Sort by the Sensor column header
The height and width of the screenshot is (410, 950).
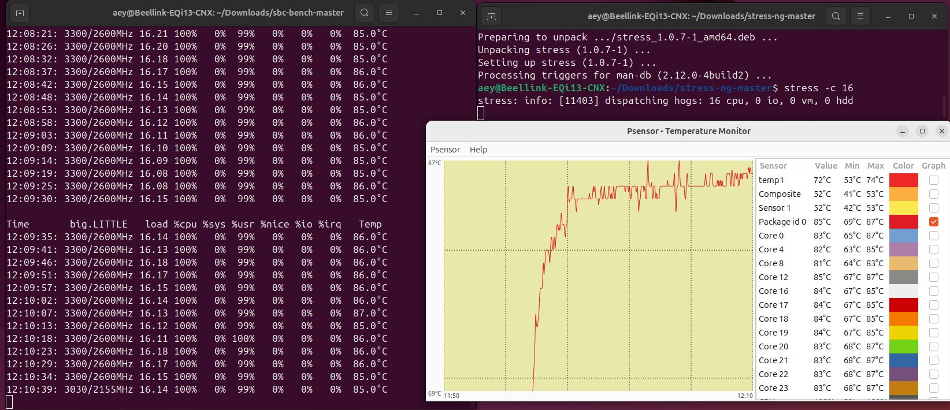click(x=773, y=166)
